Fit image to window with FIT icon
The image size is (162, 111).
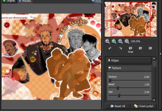coord(120,41)
